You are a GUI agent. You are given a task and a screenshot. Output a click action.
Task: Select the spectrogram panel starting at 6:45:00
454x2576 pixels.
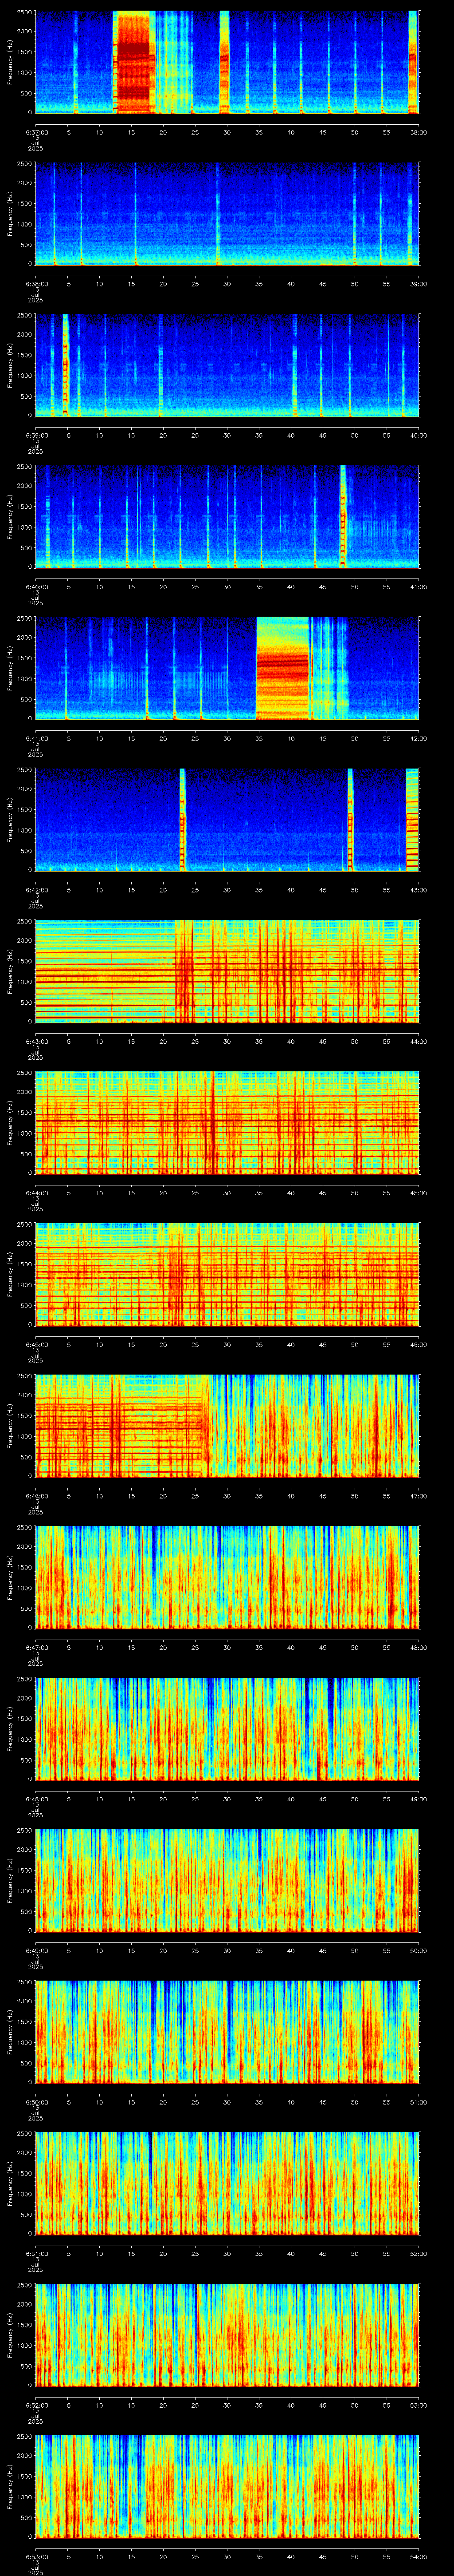[x=227, y=1274]
